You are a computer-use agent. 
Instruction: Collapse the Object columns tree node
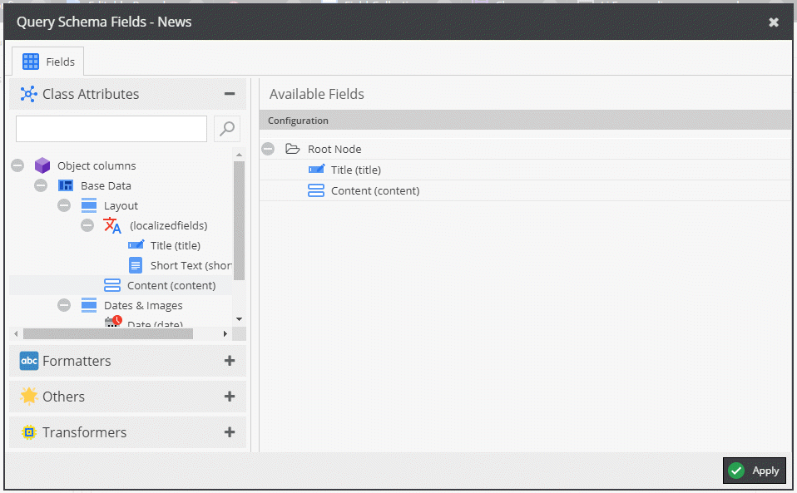point(17,165)
